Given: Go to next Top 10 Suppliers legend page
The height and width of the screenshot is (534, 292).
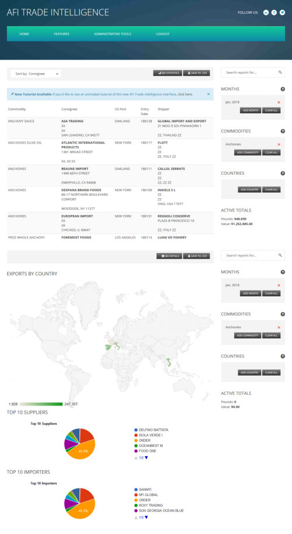Looking at the screenshot, I should 147,458.
